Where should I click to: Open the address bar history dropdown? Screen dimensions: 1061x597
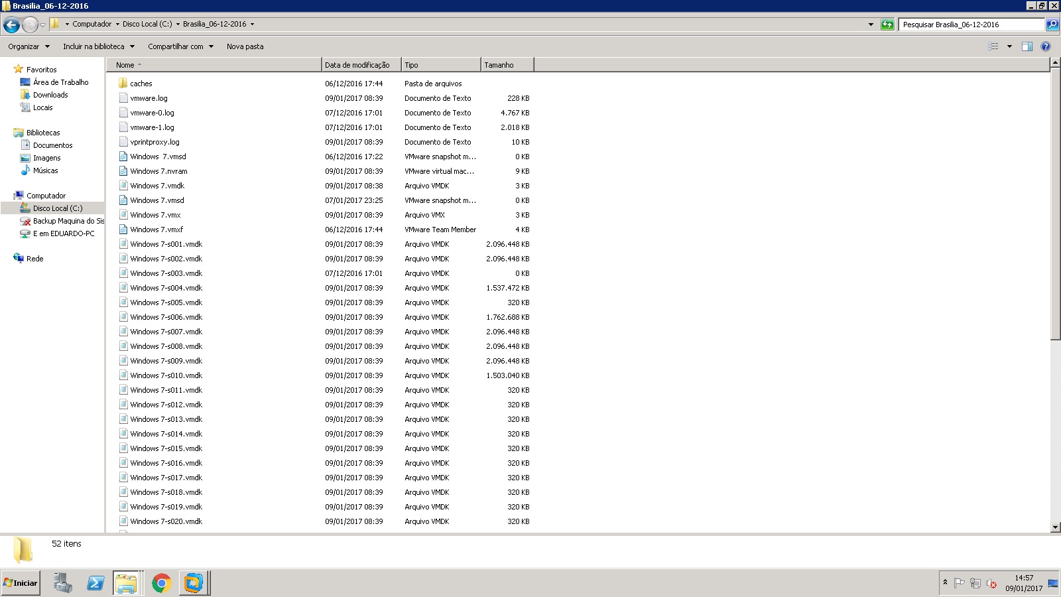[x=871, y=25]
